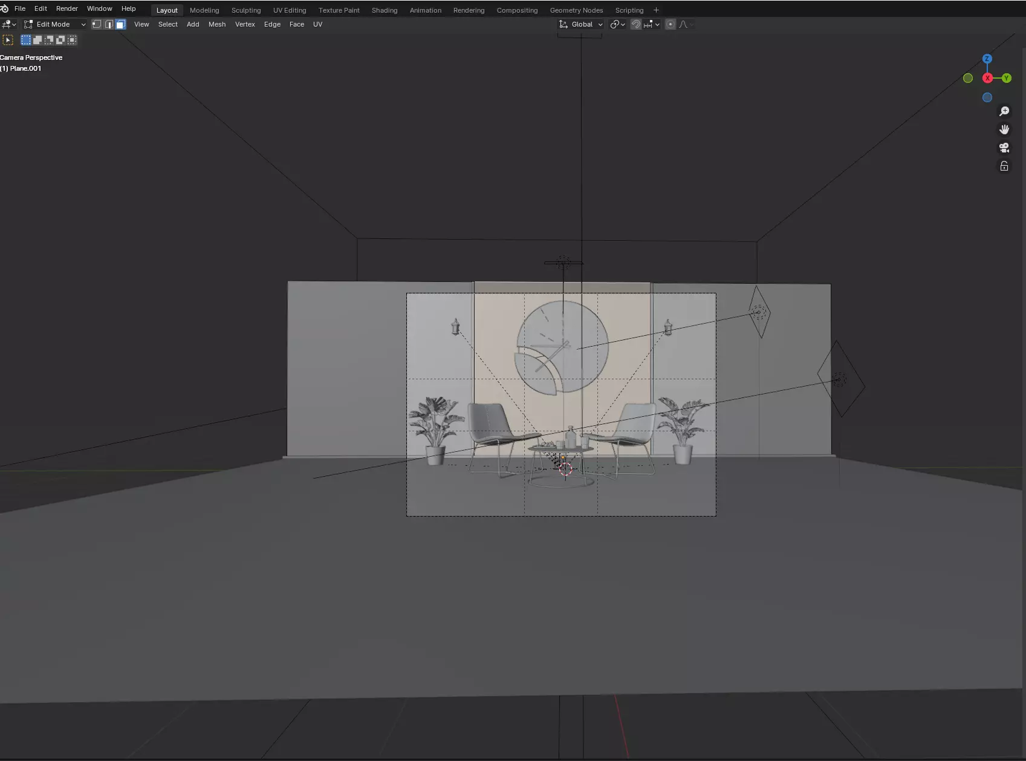Open the File menu
The height and width of the screenshot is (761, 1026).
click(x=20, y=8)
